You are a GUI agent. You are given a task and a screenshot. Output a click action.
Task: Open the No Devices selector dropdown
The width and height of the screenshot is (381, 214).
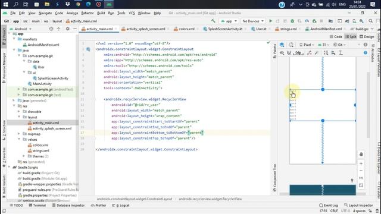(252, 21)
